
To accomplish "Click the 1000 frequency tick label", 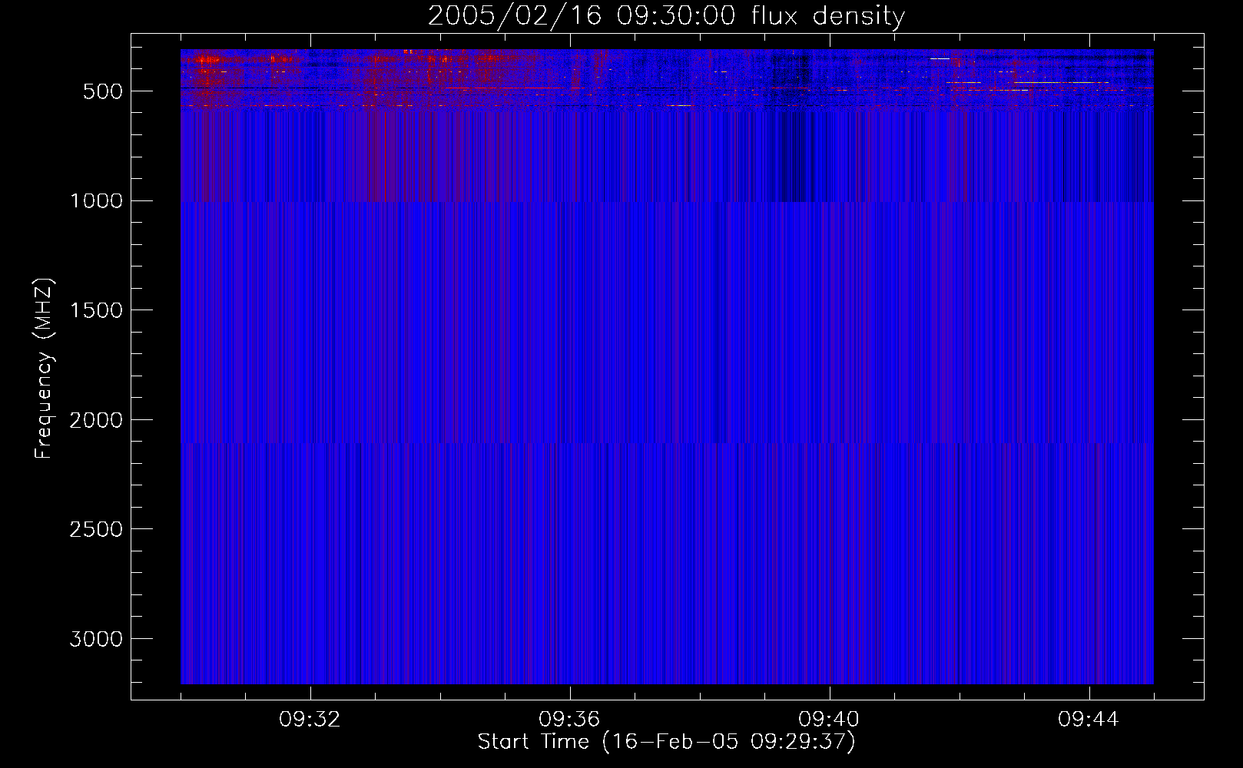I will tap(96, 201).
